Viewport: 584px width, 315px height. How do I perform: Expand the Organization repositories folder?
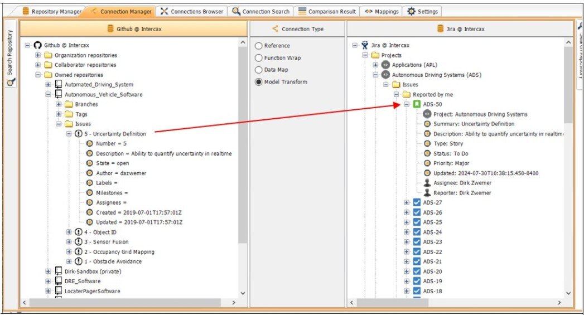[38, 55]
